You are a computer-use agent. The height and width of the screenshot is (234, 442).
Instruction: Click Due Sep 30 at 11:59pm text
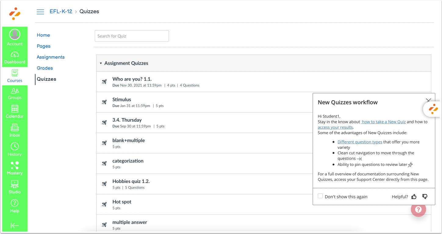tap(131, 126)
